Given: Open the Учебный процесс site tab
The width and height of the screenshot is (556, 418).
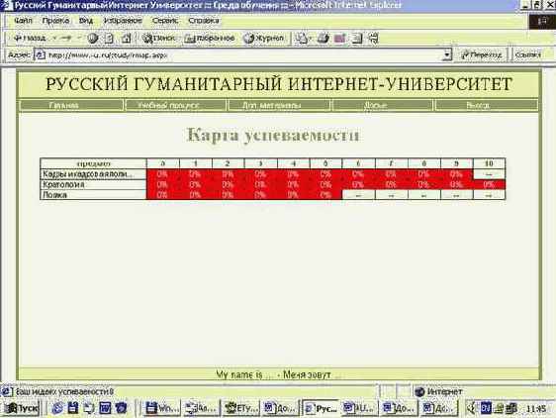Looking at the screenshot, I should 175,105.
